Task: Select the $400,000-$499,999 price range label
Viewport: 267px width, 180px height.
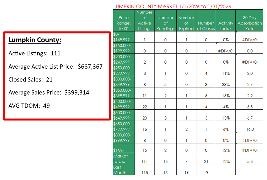Action: tap(122, 104)
